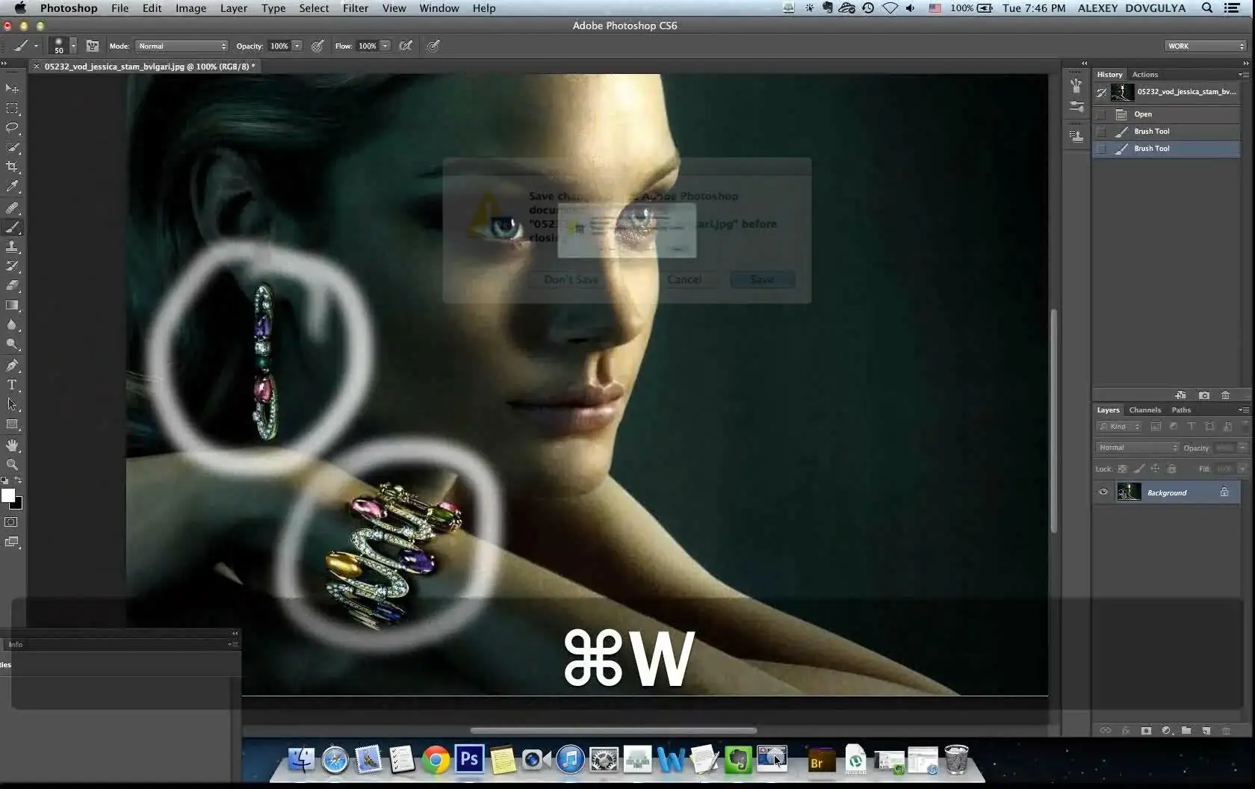Viewport: 1255px width, 789px height.
Task: Select the Dodge tool
Action: [x=12, y=344]
